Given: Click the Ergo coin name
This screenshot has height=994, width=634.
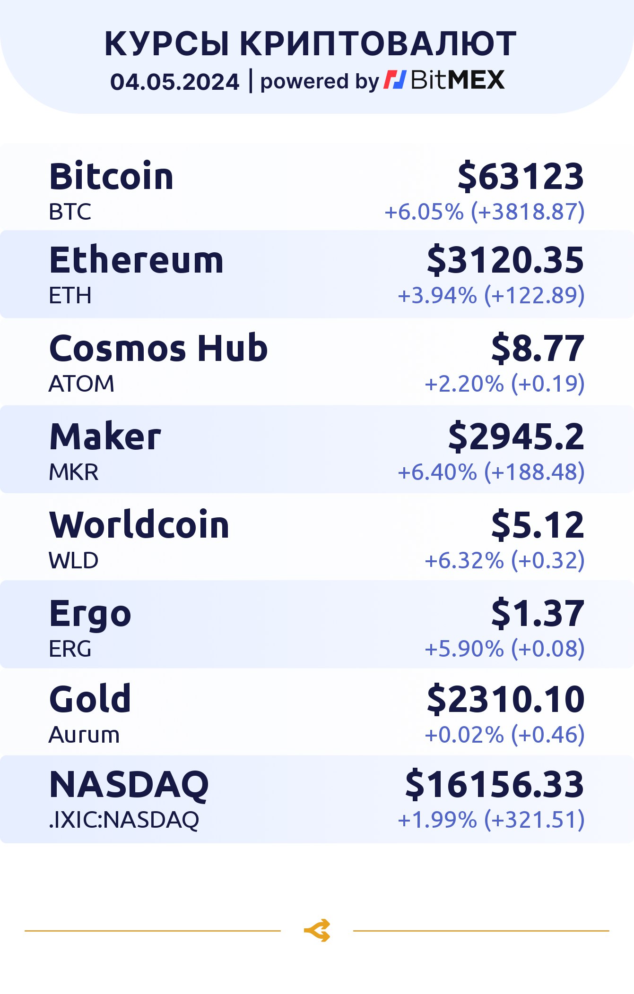Looking at the screenshot, I should click(x=90, y=614).
